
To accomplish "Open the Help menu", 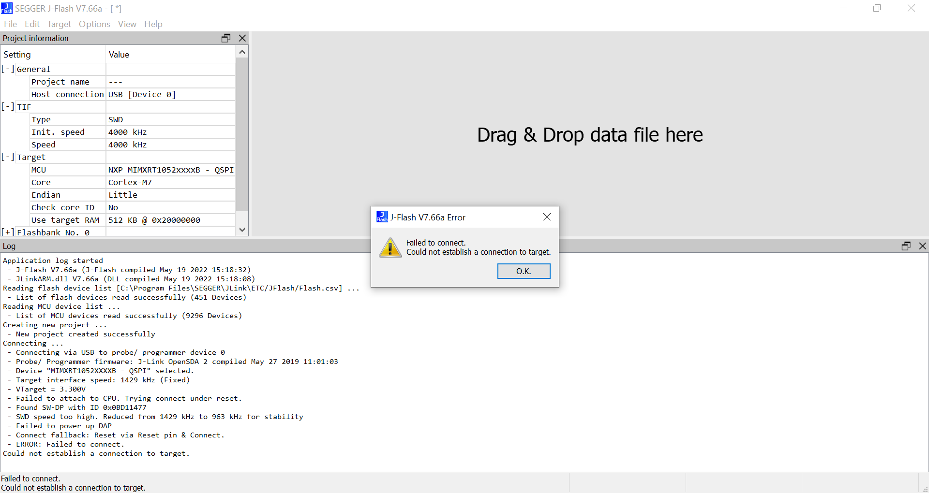I will (x=153, y=24).
